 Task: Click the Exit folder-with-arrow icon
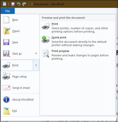click(x=7, y=111)
